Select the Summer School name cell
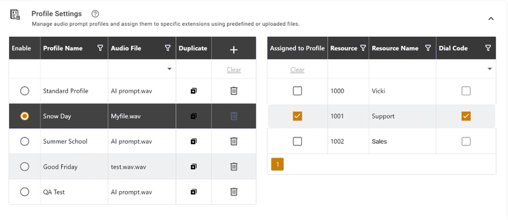 point(74,141)
